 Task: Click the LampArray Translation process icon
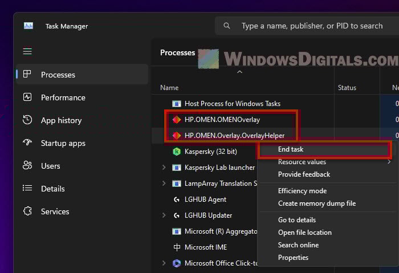tap(177, 184)
